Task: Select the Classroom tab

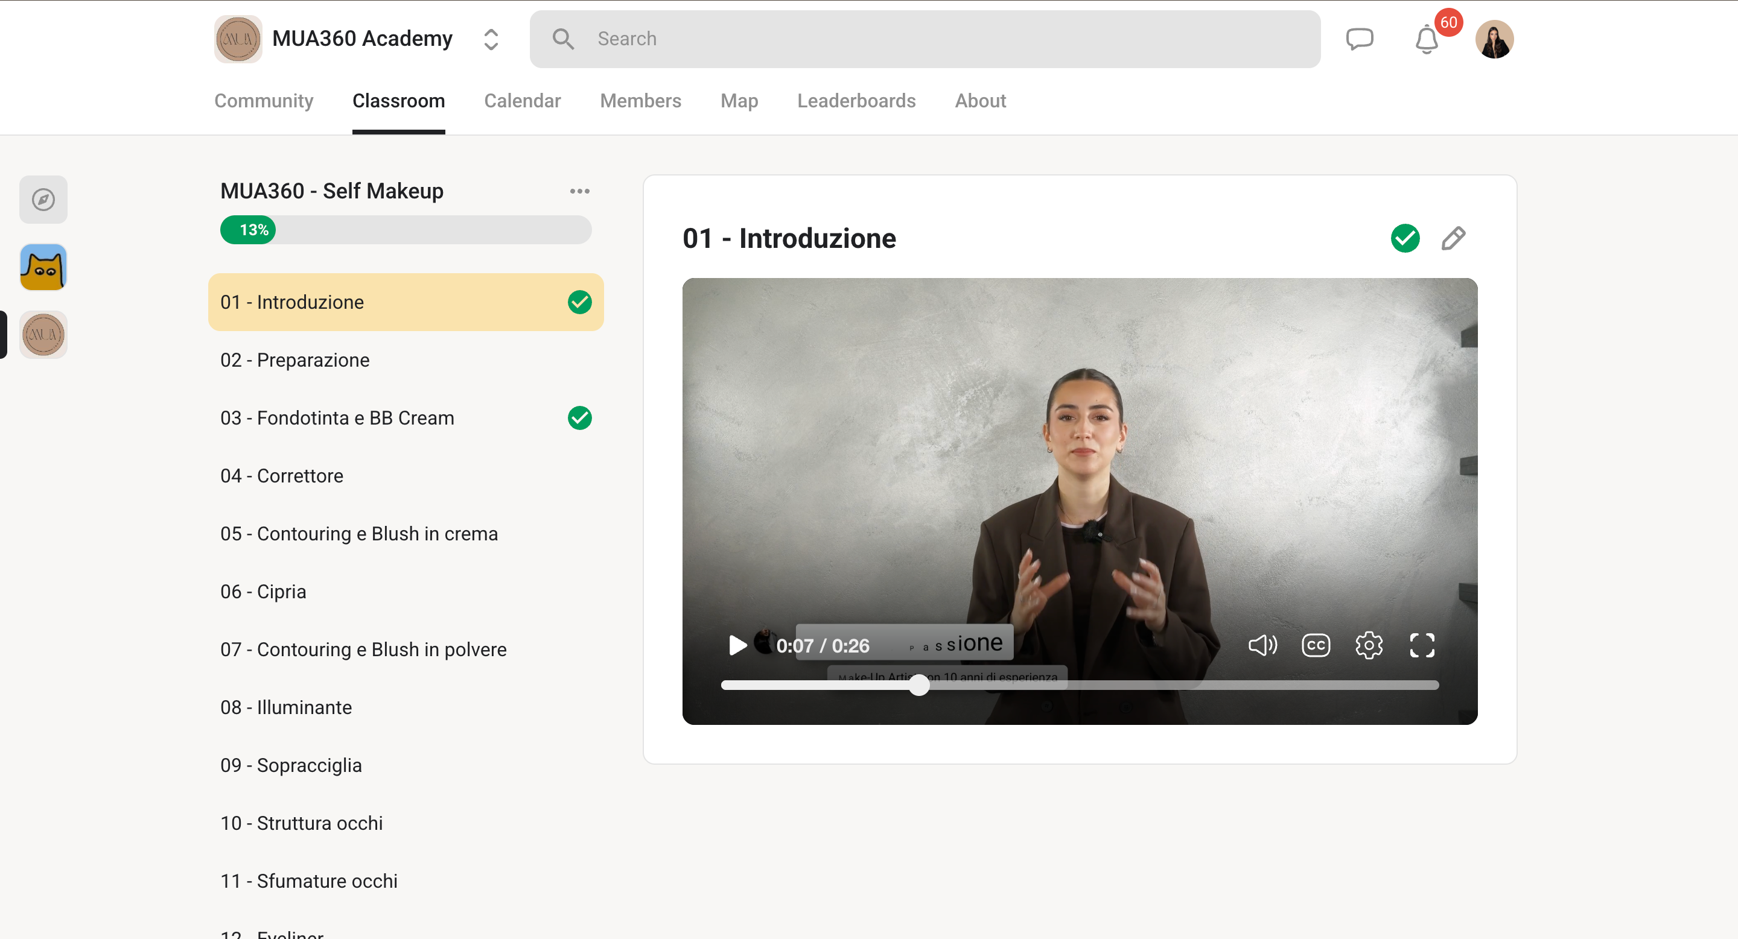Action: pyautogui.click(x=399, y=101)
